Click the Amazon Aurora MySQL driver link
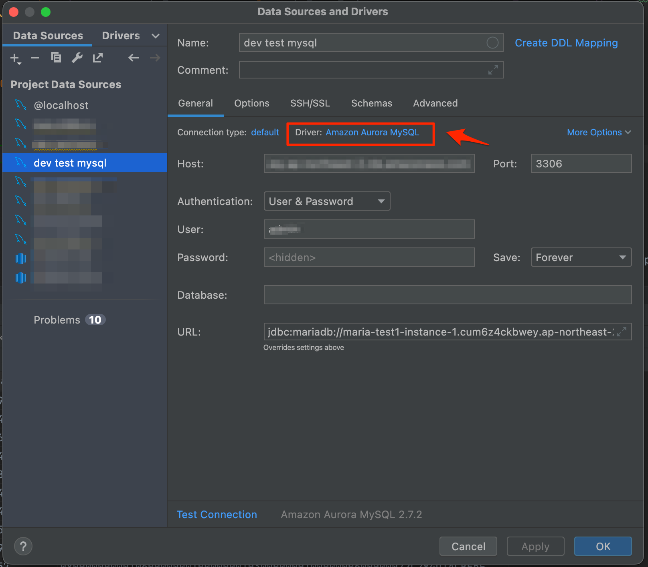 point(373,132)
